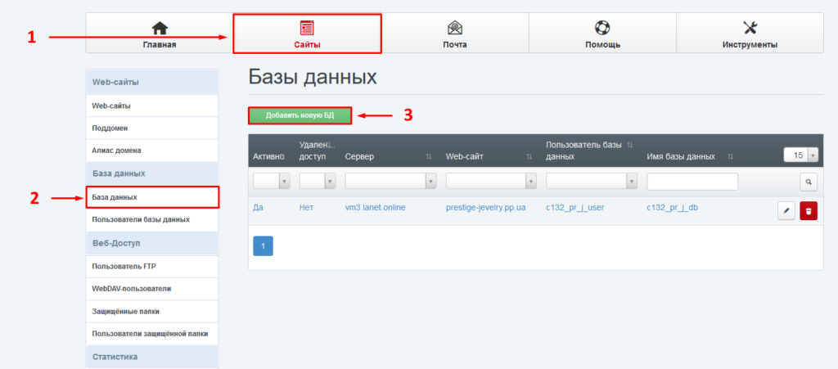
Task: Open the Сервер filter dropdown
Action: click(x=391, y=182)
